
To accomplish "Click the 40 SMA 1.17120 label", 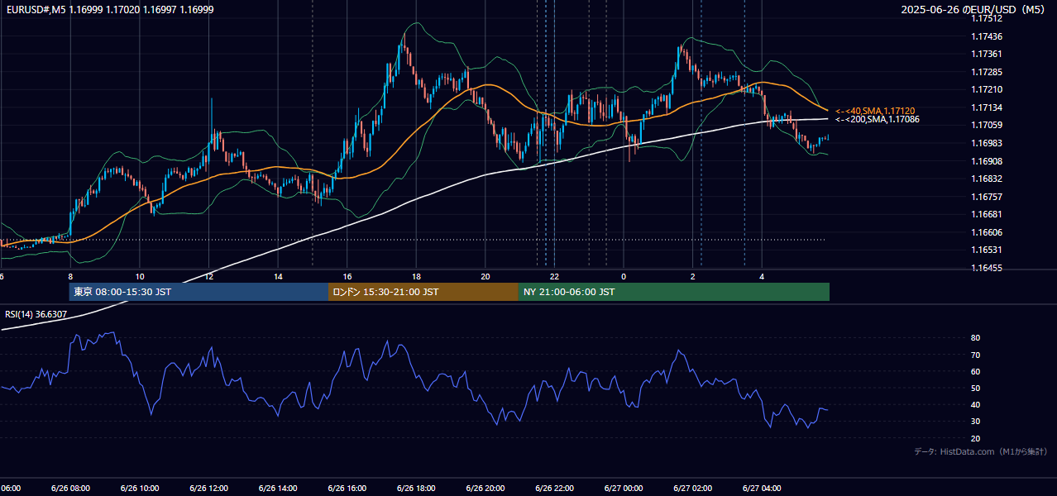I will tap(875, 111).
